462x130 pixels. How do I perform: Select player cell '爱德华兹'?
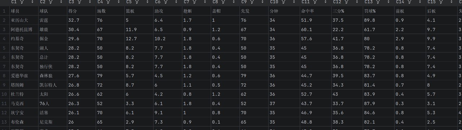pyautogui.click(x=24, y=75)
